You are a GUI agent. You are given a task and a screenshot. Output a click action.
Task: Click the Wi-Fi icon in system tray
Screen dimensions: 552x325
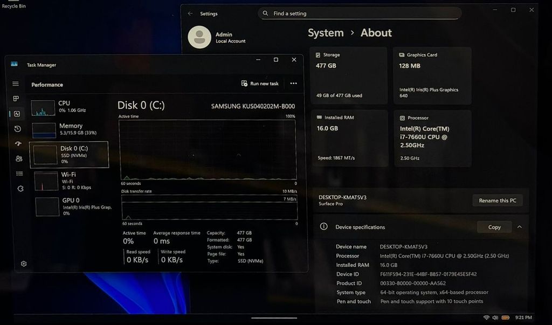tap(486, 317)
